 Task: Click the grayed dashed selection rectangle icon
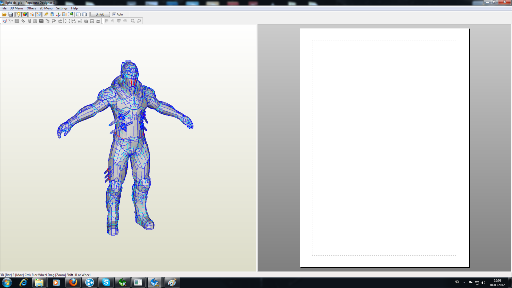tap(67, 21)
